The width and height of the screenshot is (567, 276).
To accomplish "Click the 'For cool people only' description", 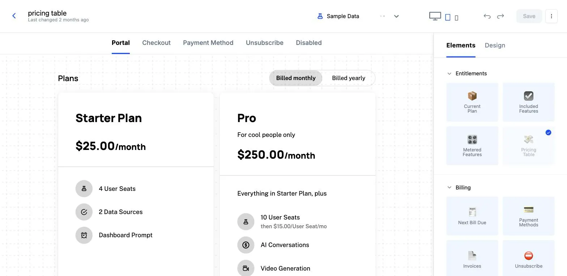I will [x=266, y=135].
